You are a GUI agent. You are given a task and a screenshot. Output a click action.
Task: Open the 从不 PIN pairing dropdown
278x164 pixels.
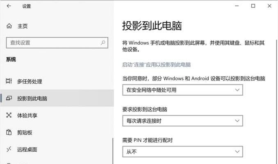[182, 152]
